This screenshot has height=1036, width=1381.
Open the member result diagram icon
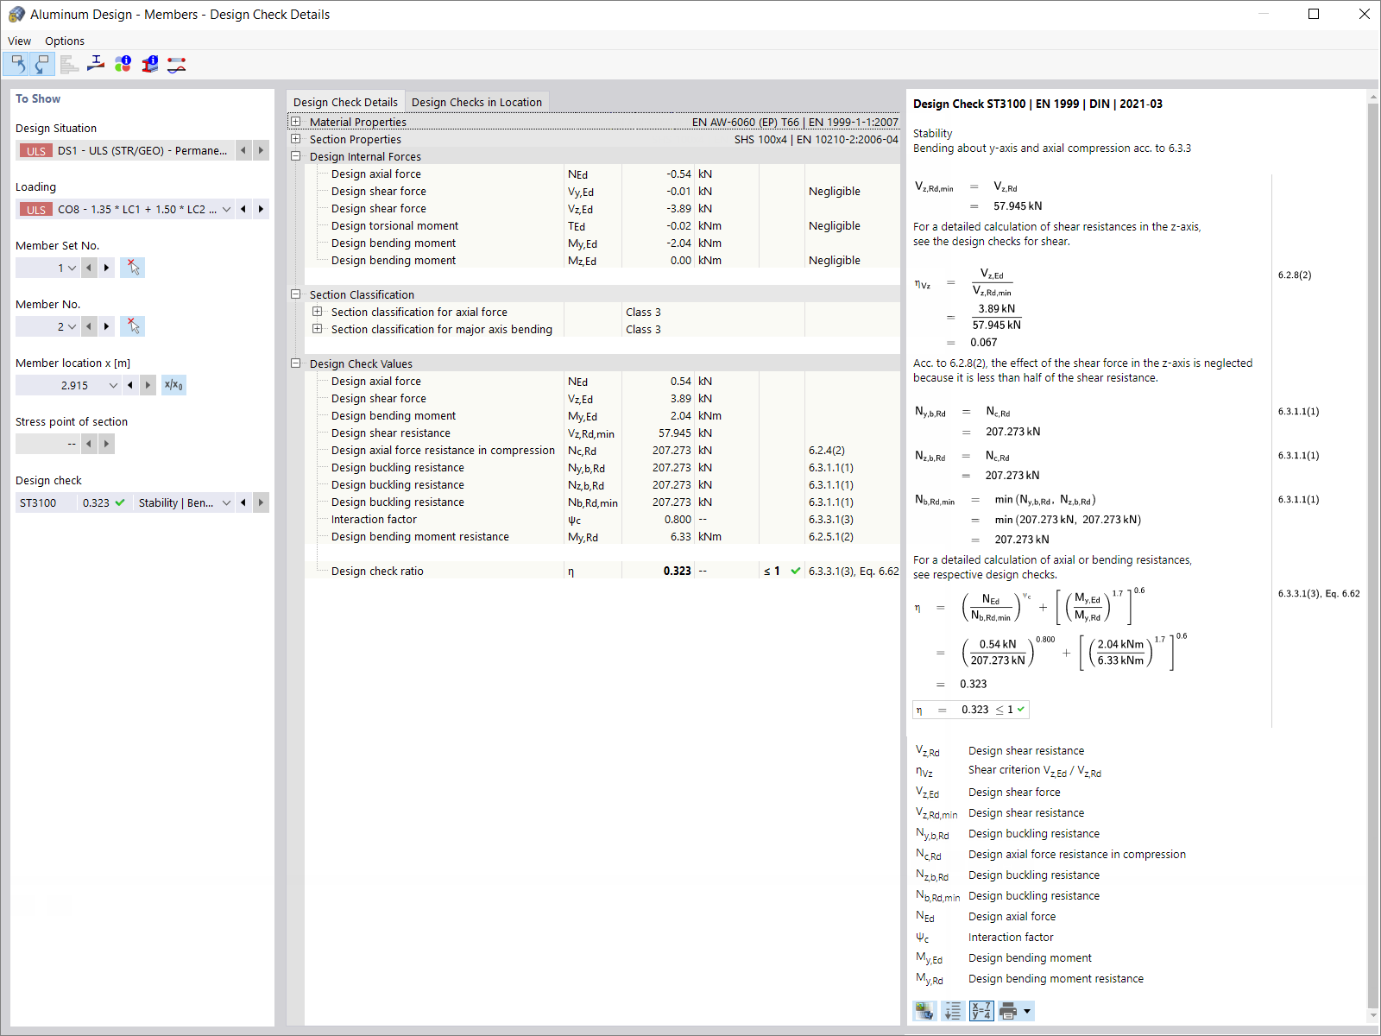click(176, 64)
